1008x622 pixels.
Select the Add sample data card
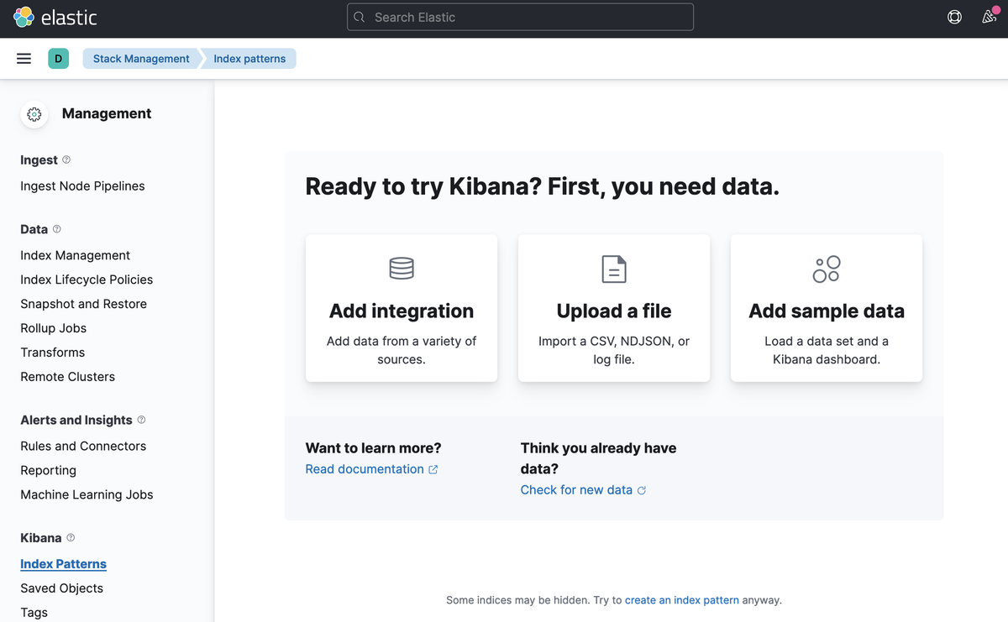(x=827, y=308)
